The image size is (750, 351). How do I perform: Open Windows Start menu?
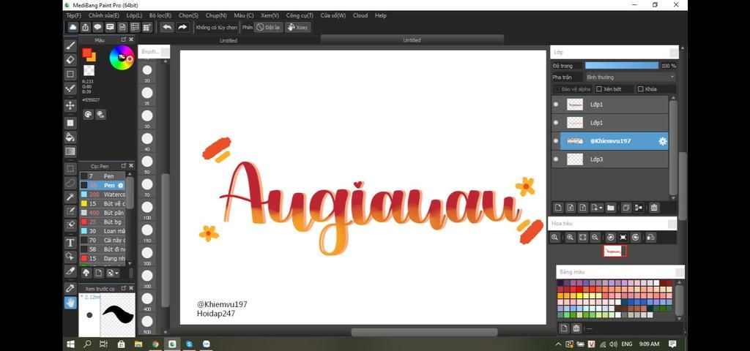click(71, 344)
